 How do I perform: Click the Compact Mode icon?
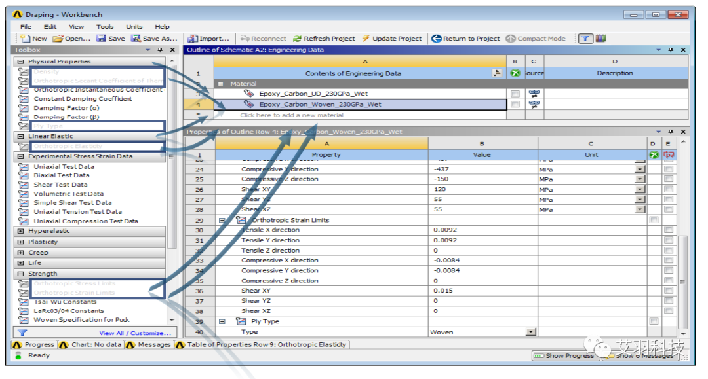click(x=511, y=39)
